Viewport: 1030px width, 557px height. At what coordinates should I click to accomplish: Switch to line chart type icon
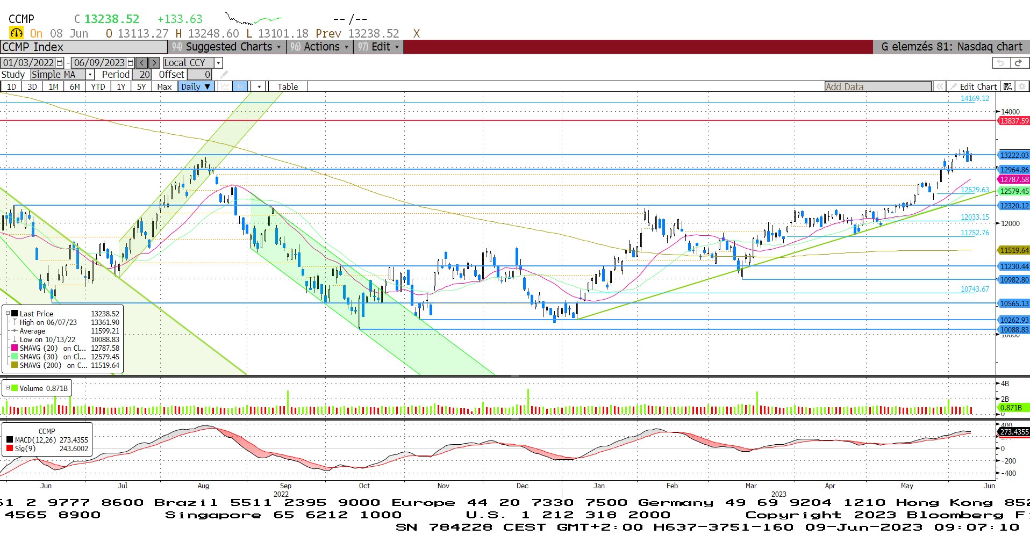pyautogui.click(x=225, y=86)
